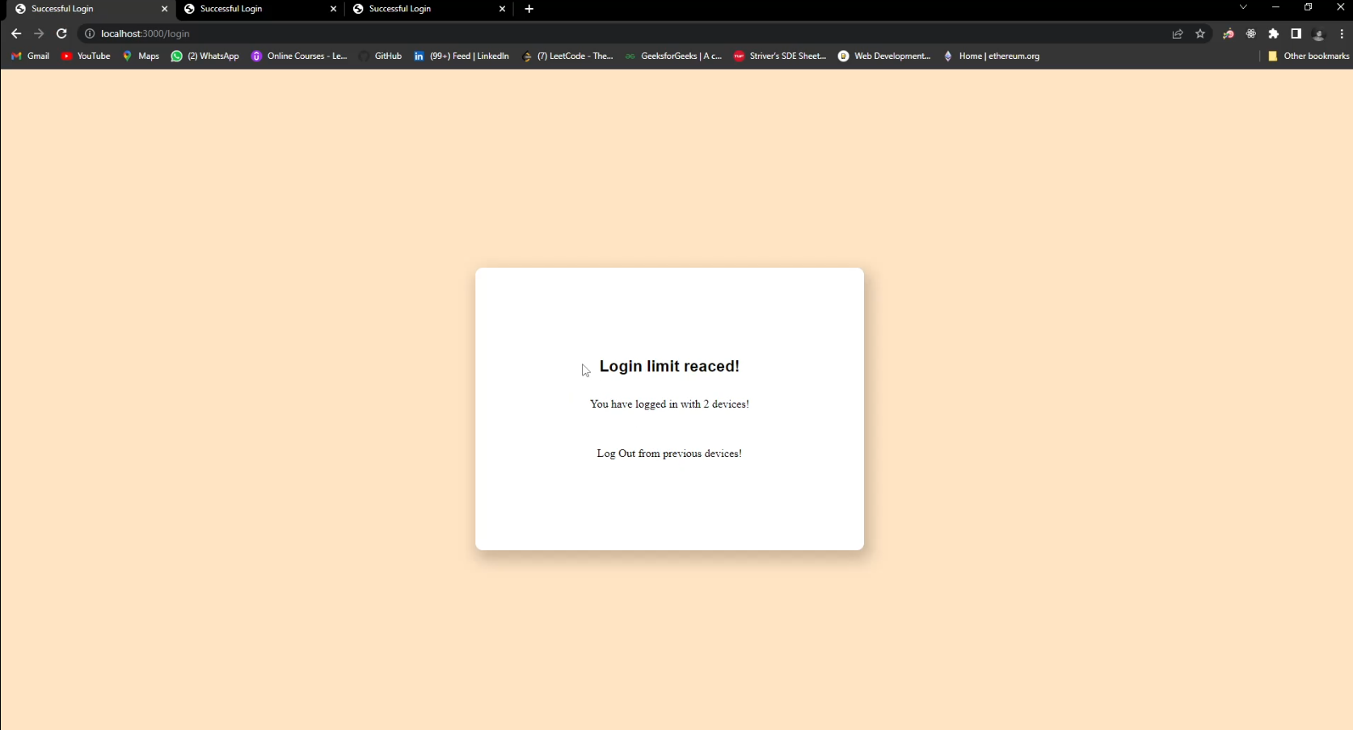Image resolution: width=1353 pixels, height=730 pixels.
Task: Click the share icon in the toolbar
Action: (x=1178, y=34)
